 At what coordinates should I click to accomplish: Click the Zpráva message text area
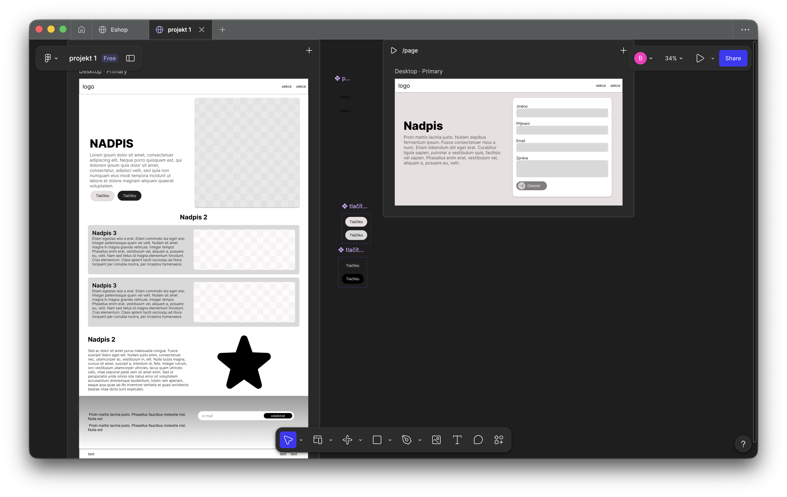562,168
